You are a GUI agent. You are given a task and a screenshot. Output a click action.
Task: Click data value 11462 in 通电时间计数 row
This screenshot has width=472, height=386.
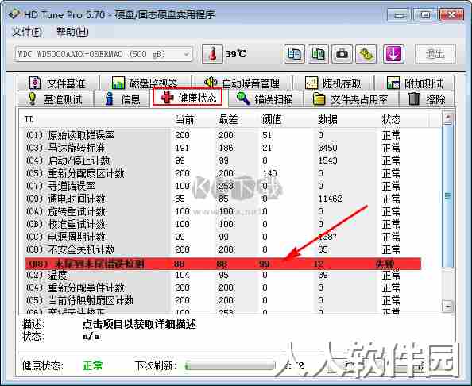click(x=330, y=199)
